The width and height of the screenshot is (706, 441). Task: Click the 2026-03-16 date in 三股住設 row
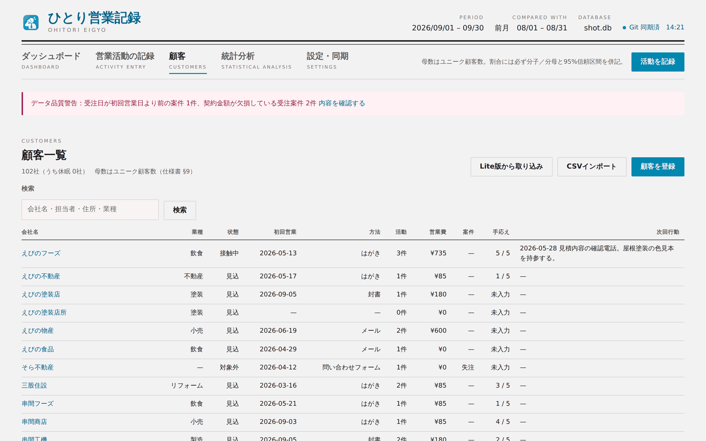point(278,386)
